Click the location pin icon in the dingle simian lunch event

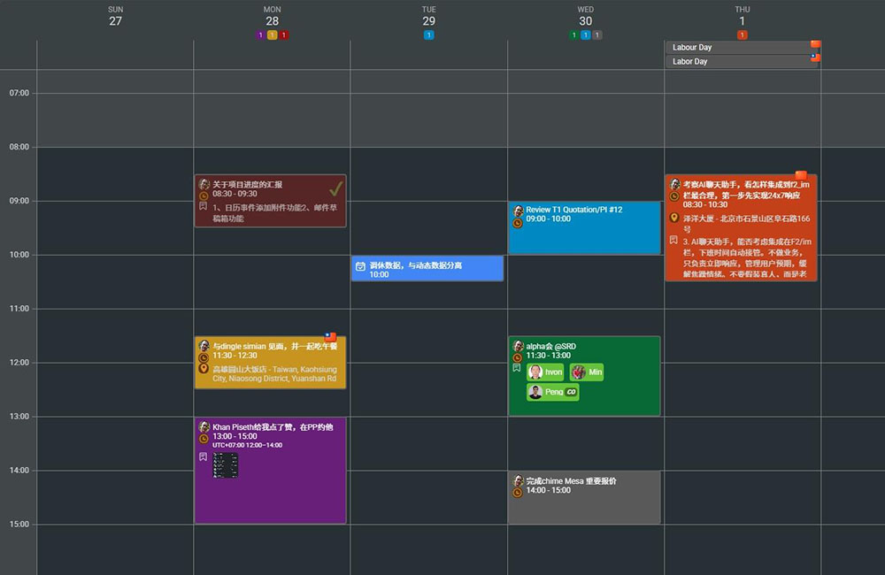204,369
